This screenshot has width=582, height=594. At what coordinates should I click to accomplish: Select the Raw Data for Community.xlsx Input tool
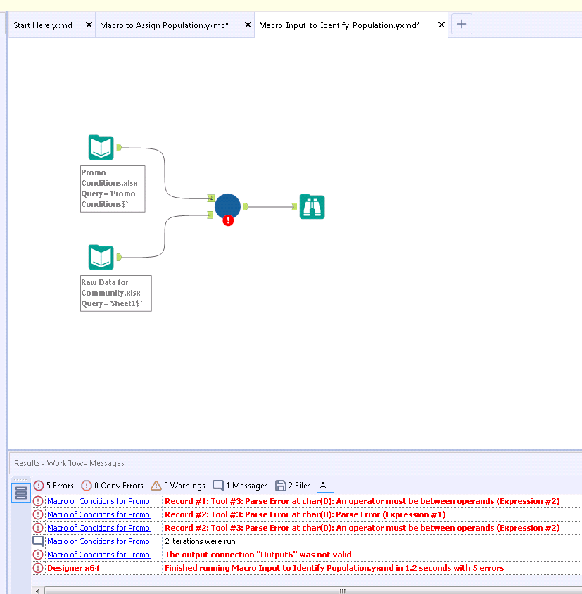pos(101,257)
